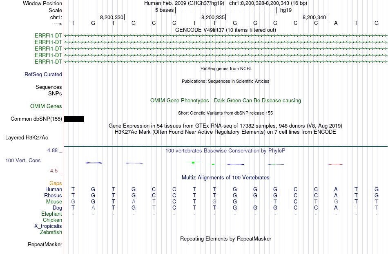Select the Zebrafish alignment row label

click(x=51, y=232)
